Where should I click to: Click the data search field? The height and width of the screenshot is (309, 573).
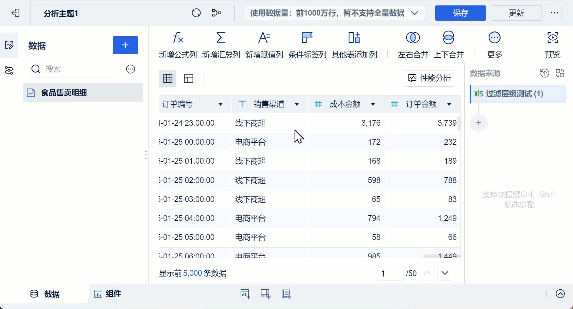[73, 69]
